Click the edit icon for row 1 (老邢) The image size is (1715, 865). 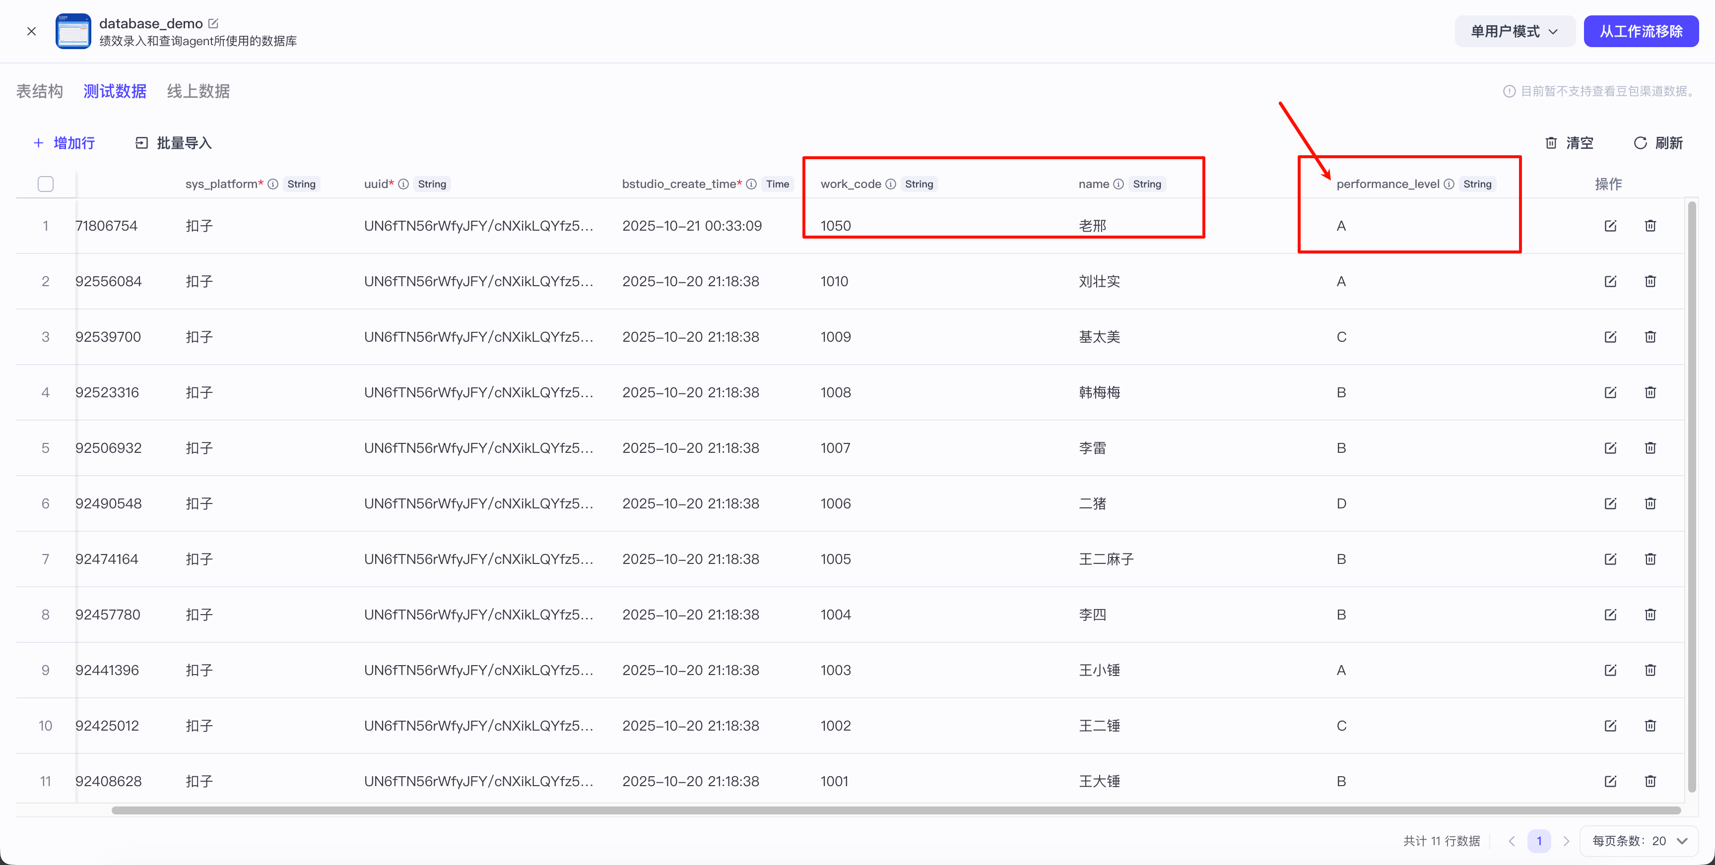(x=1610, y=226)
